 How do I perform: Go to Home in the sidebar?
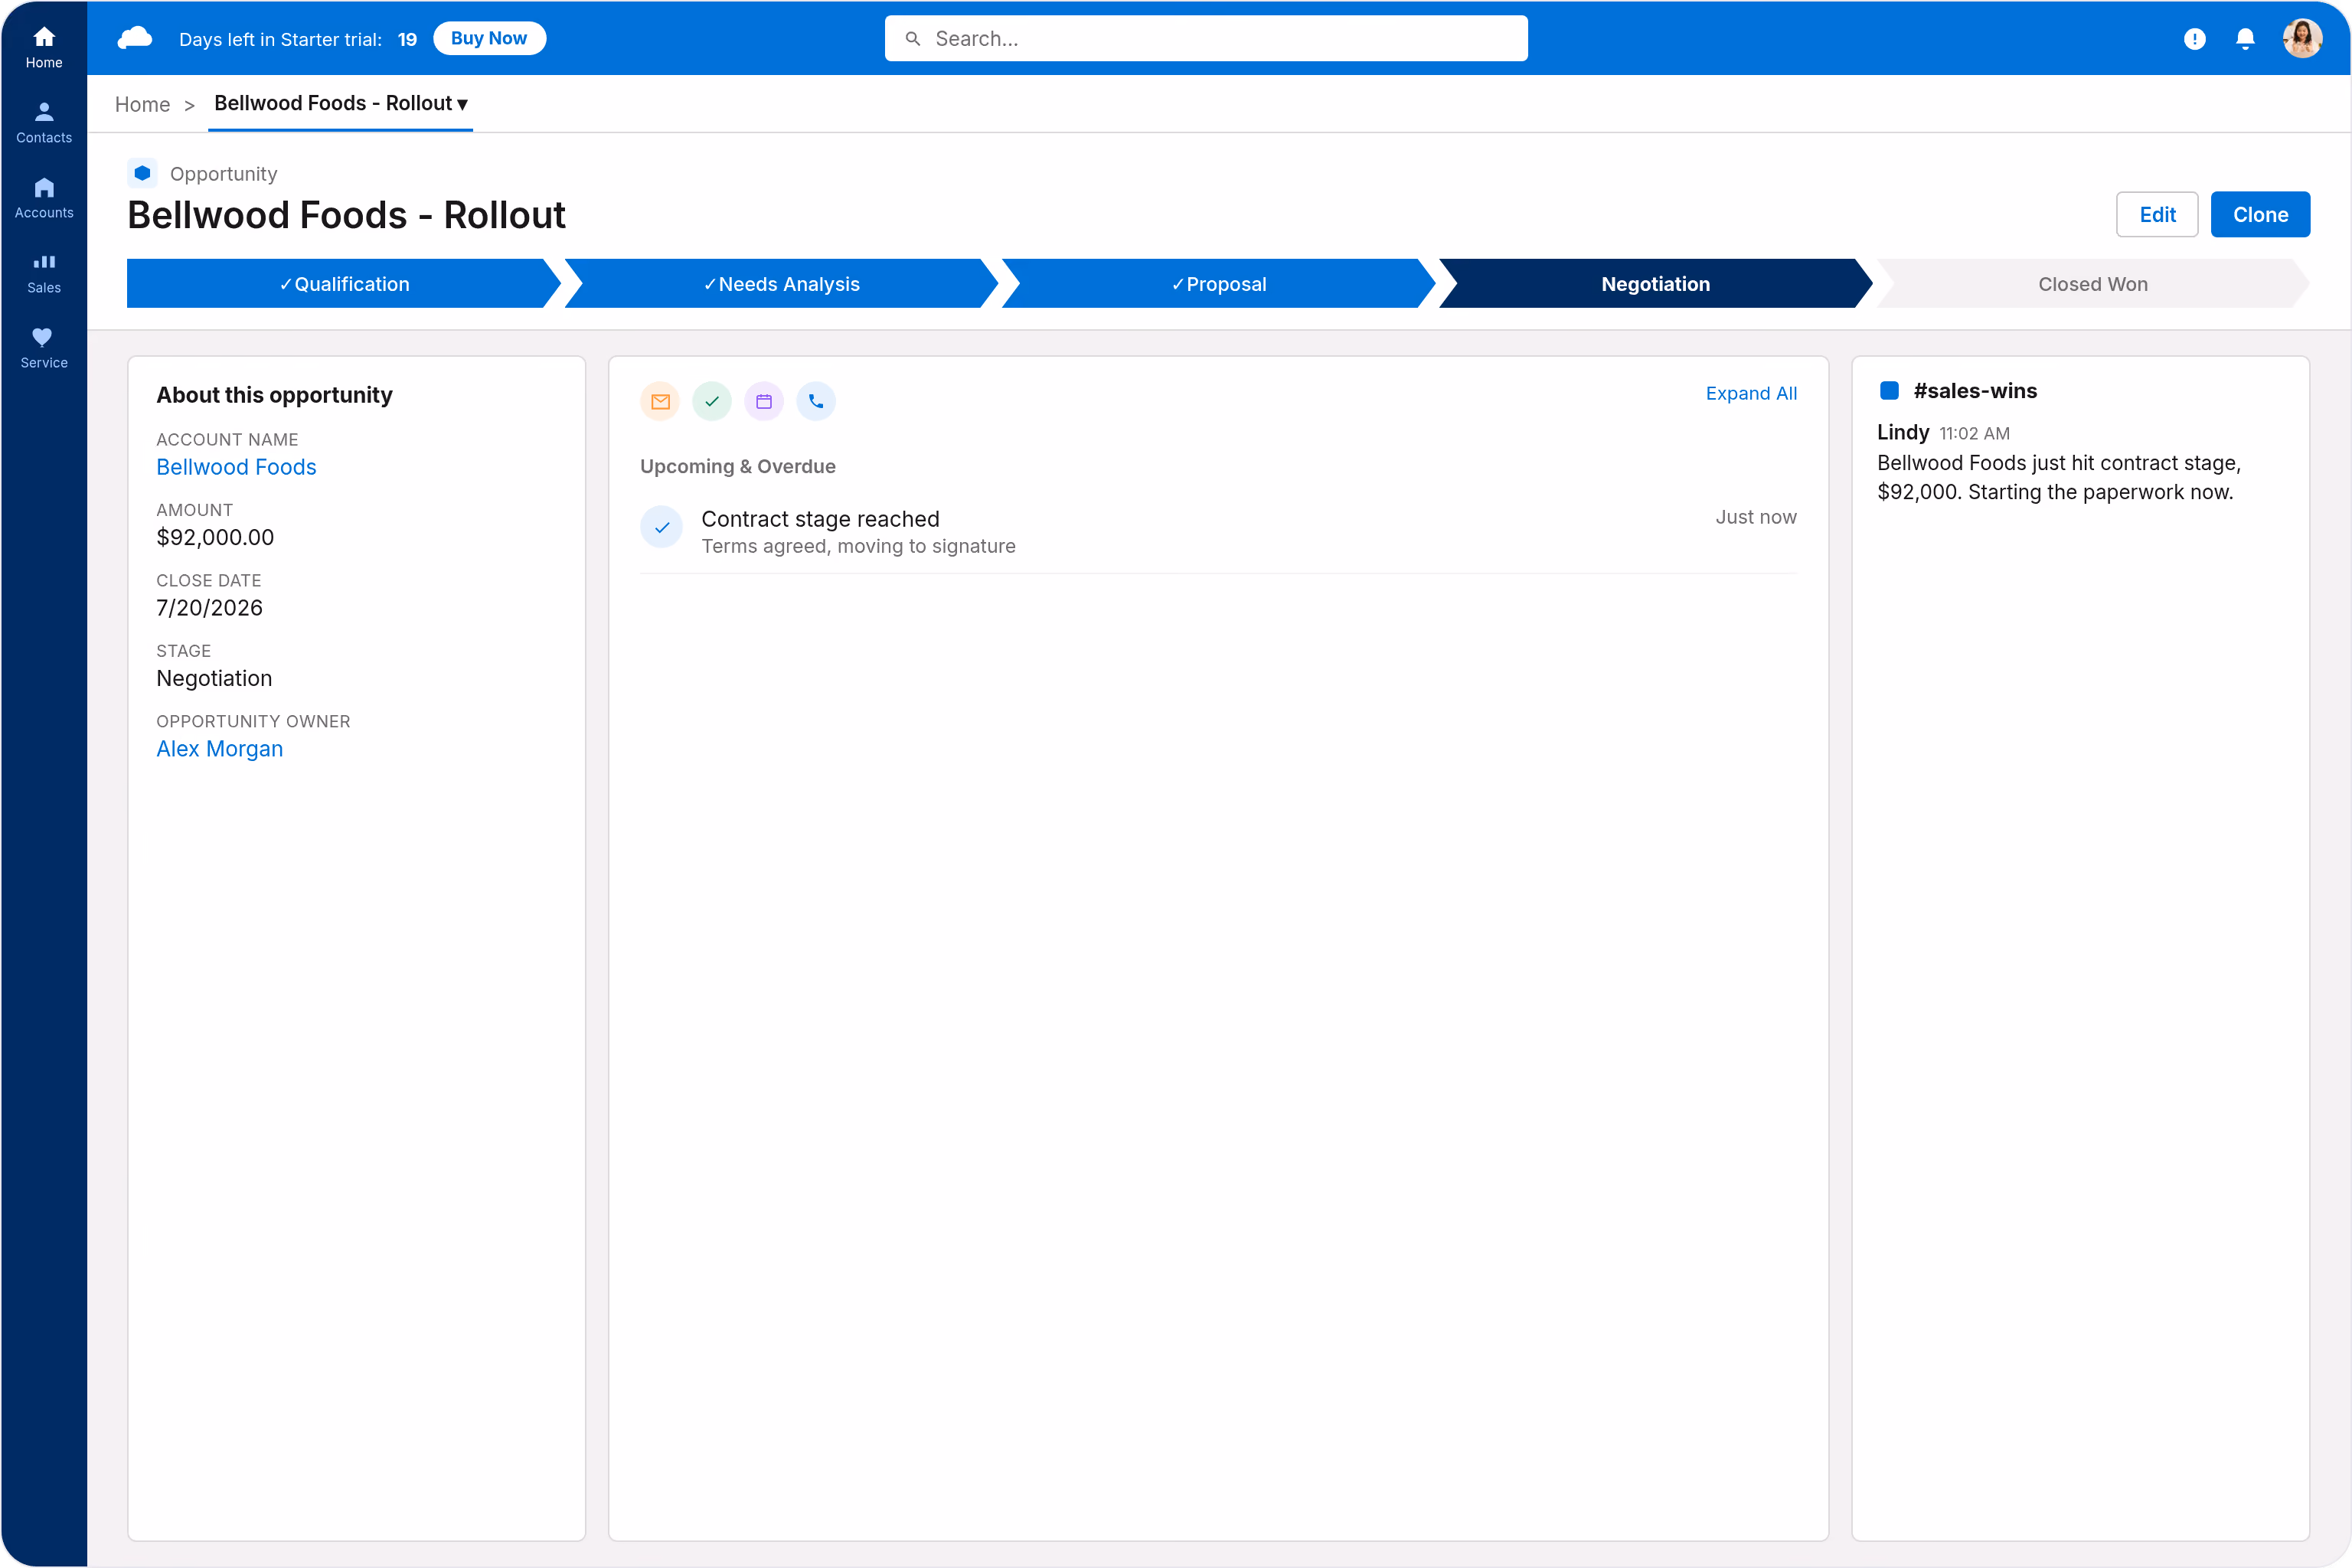point(44,46)
